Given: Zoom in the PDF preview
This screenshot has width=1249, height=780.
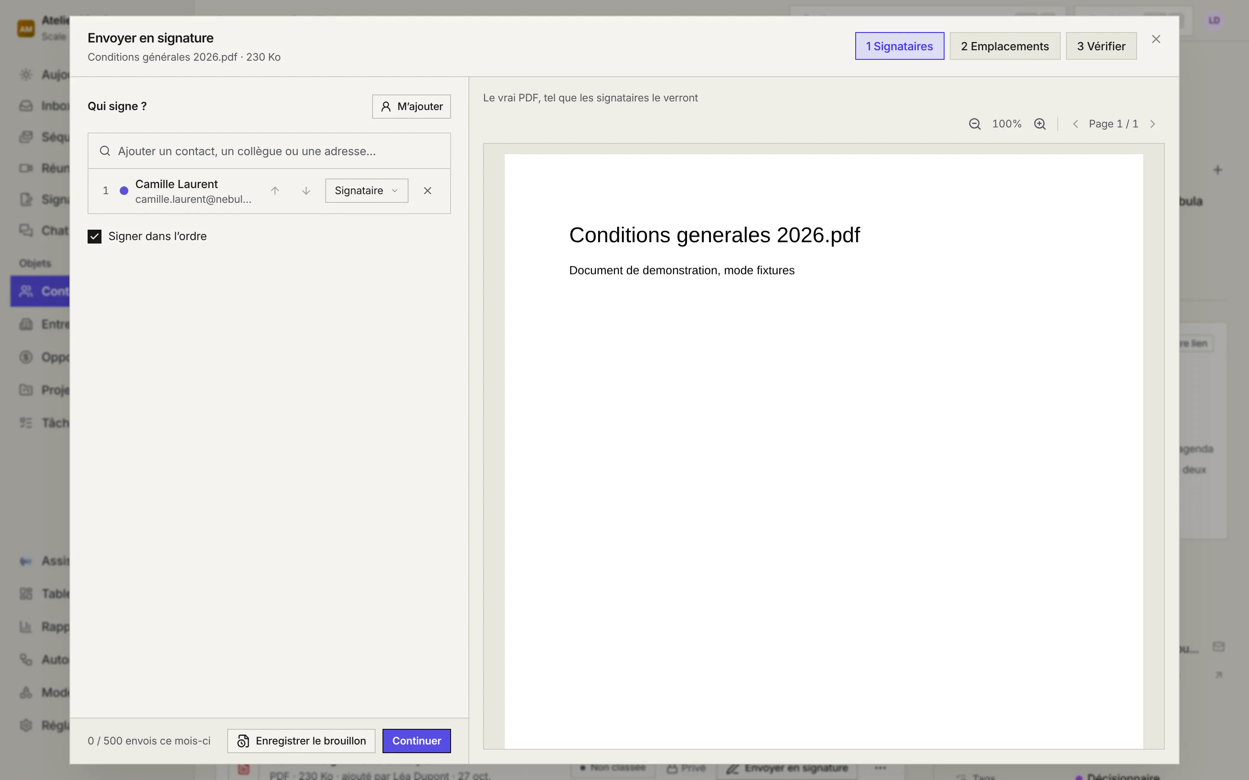Looking at the screenshot, I should tap(1040, 124).
